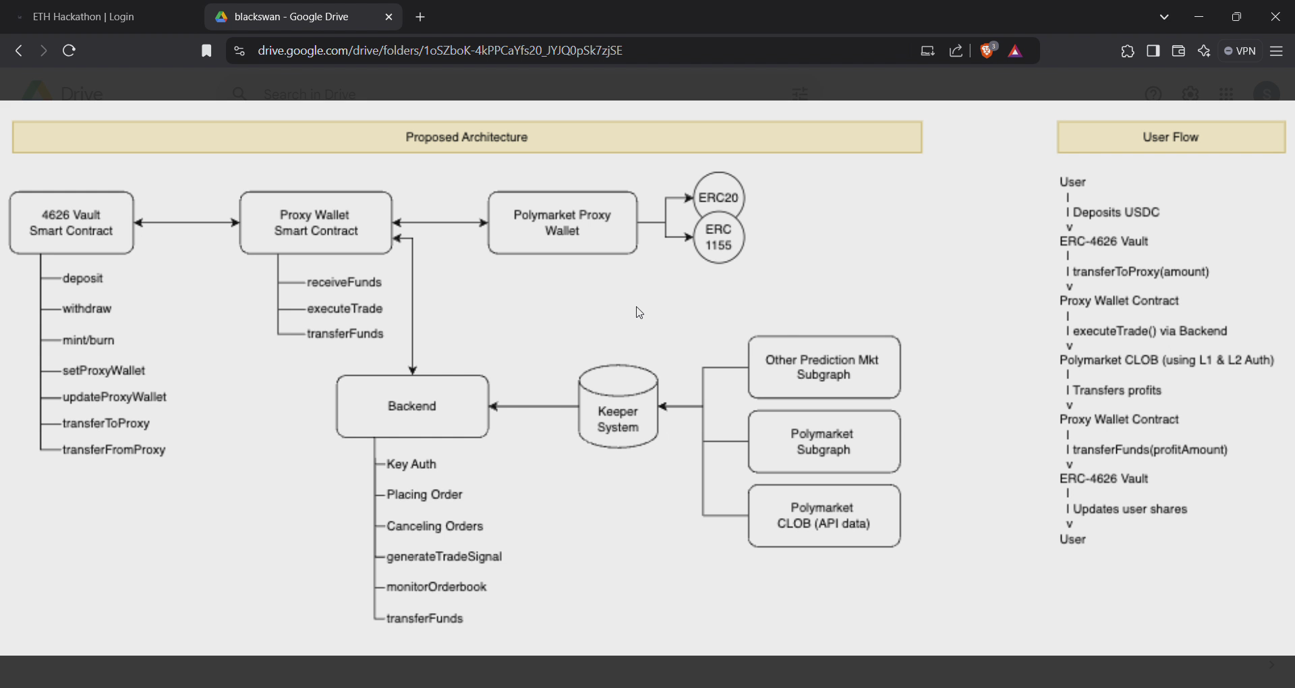
Task: Click the cast/install screen icon in address bar
Action: pos(927,51)
